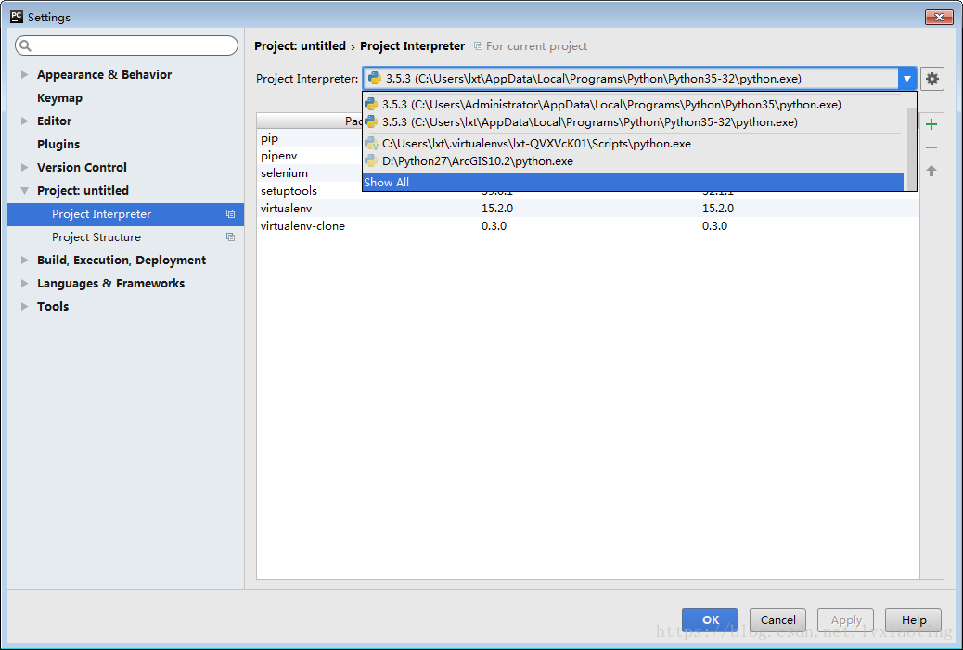Expand the Editor settings node
Image resolution: width=963 pixels, height=650 pixels.
24,121
